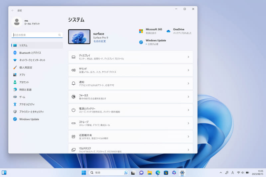The height and width of the screenshot is (177, 266).
Task: Open the Windows Update status tile in header
Action: pos(152,42)
